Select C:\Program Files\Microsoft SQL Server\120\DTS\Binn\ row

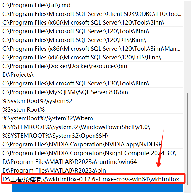pyautogui.click(x=92, y=40)
